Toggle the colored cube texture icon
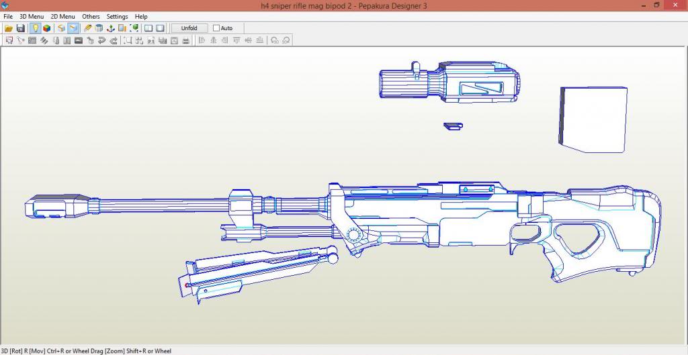The height and width of the screenshot is (355, 688). click(46, 28)
